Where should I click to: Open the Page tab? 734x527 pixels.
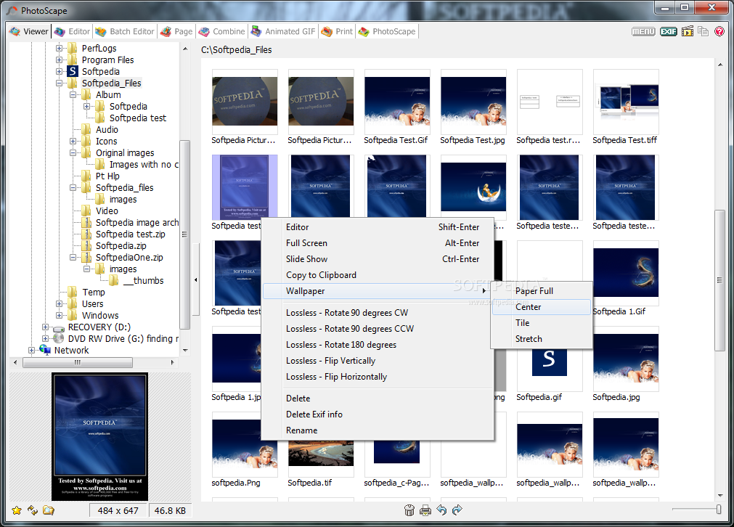[176, 31]
